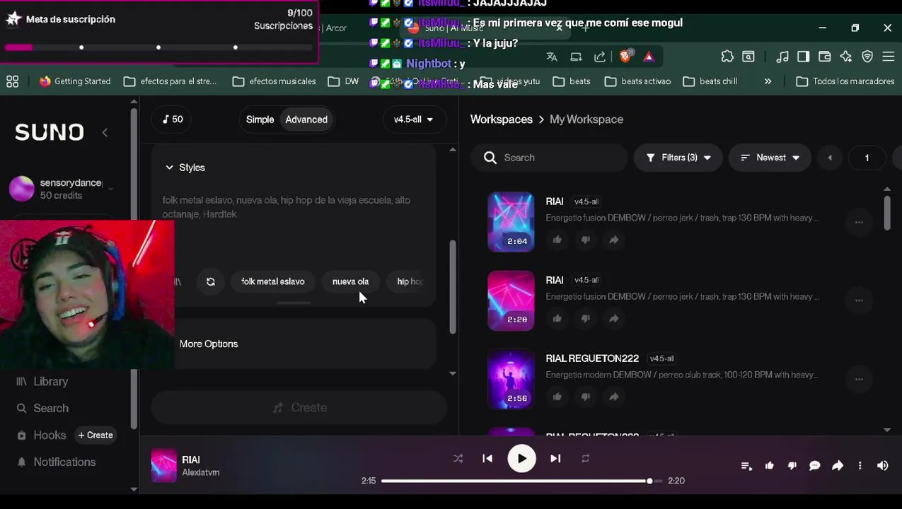Screen dimensions: 902x509
Task: Open the Filters (3) dropdown
Action: [678, 158]
